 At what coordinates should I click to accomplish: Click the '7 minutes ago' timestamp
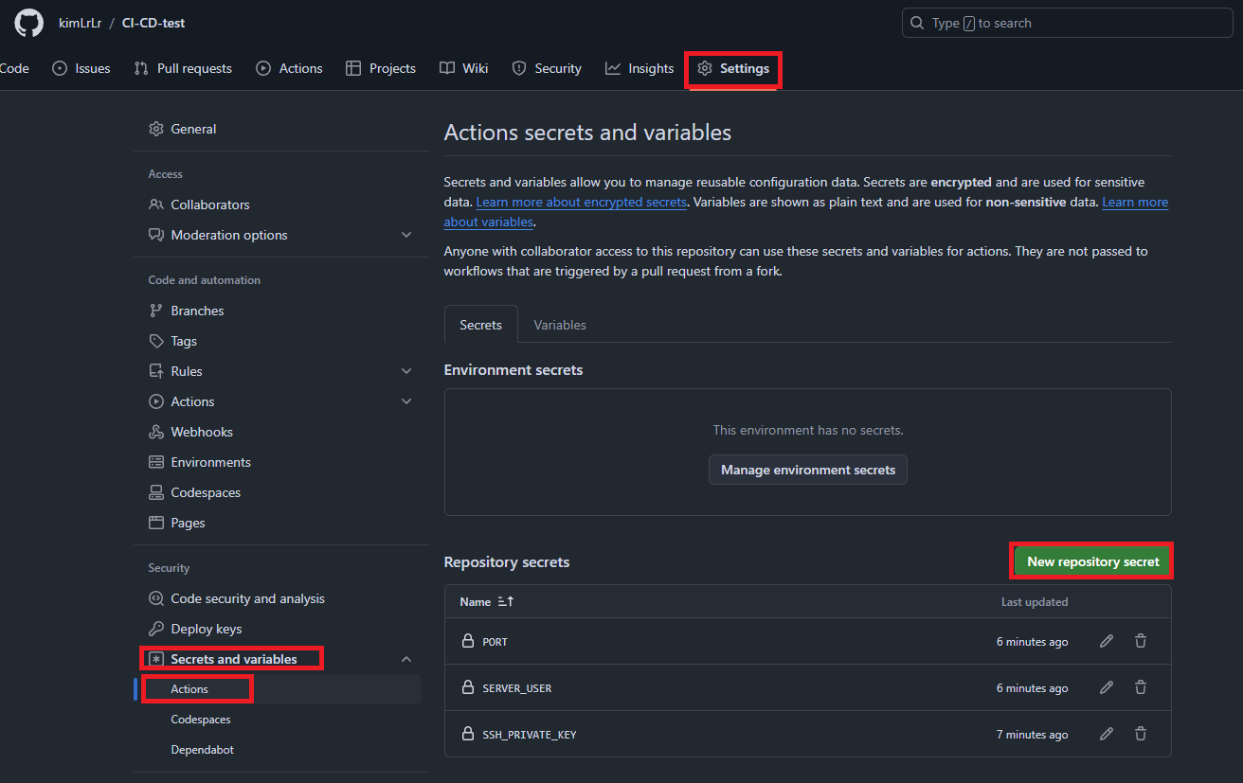coord(1032,735)
